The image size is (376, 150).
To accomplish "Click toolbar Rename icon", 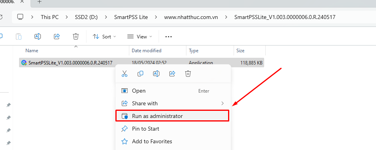I will tap(38, 36).
